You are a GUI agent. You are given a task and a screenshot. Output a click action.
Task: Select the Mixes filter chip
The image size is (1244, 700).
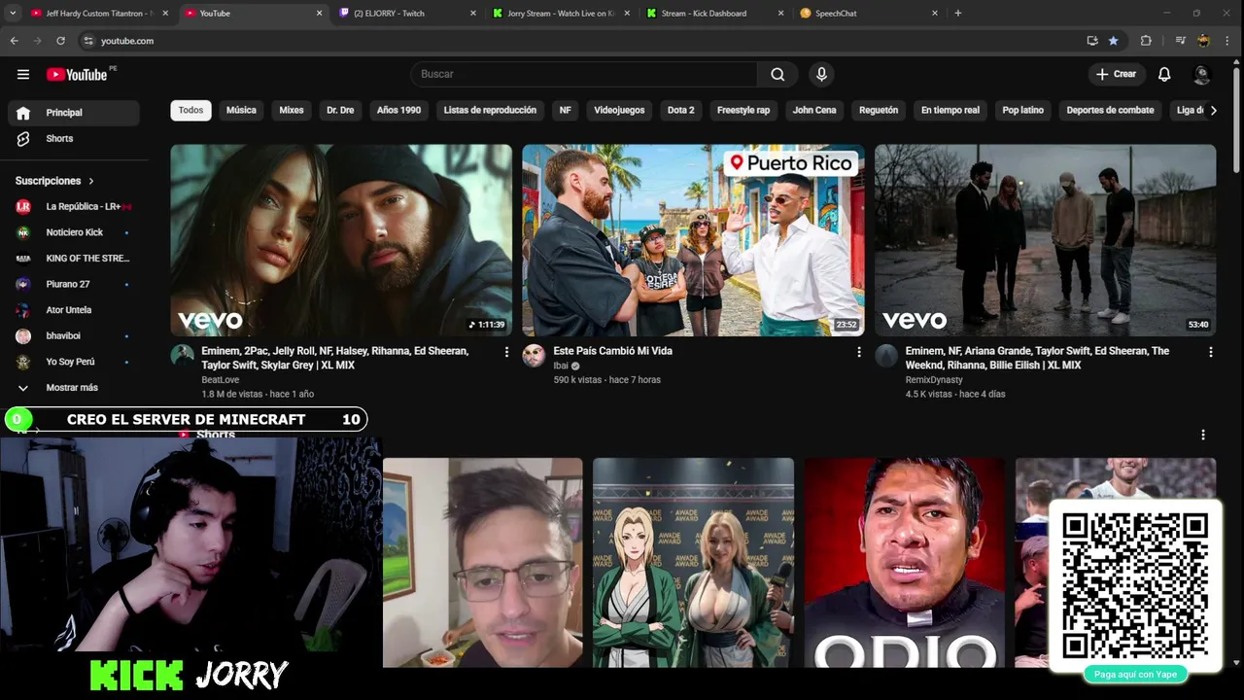(292, 110)
